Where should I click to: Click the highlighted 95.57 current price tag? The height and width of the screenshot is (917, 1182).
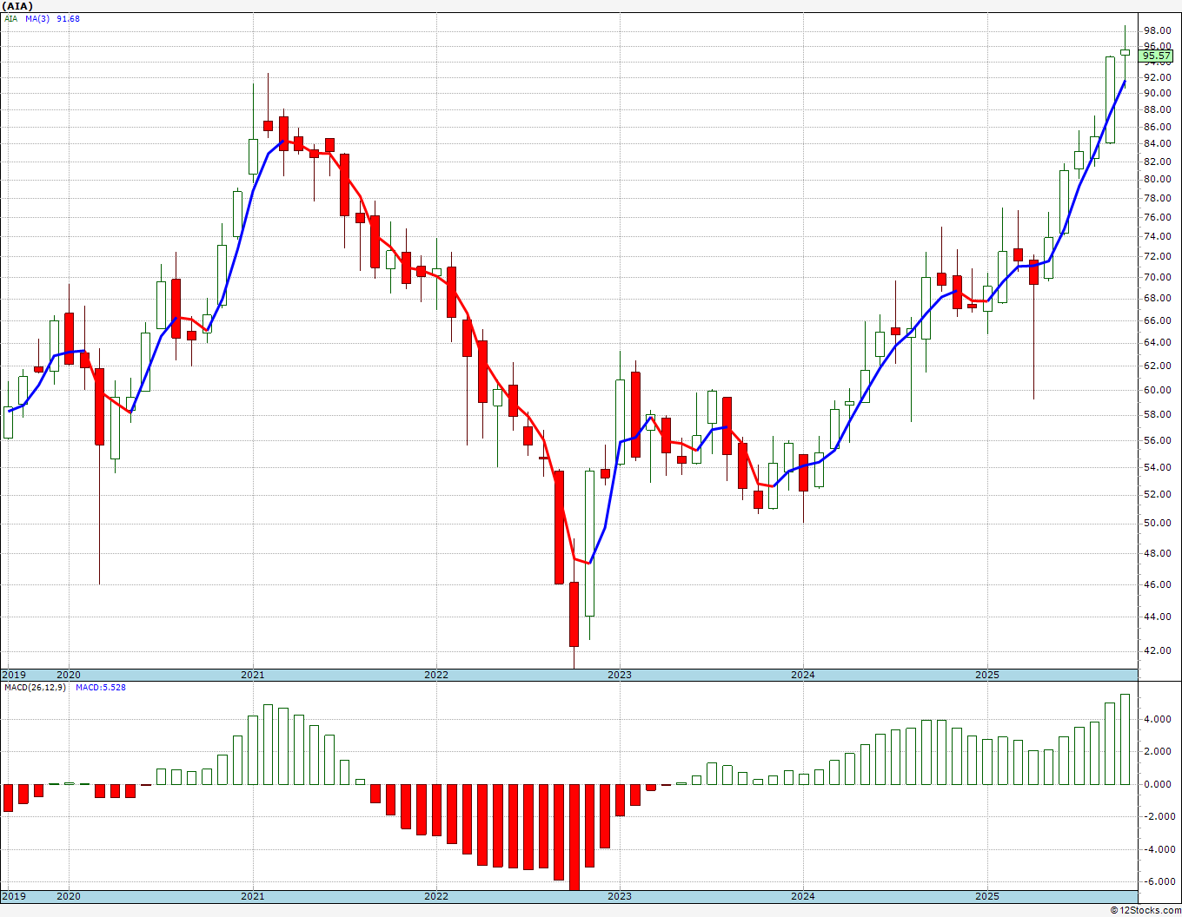coord(1157,56)
